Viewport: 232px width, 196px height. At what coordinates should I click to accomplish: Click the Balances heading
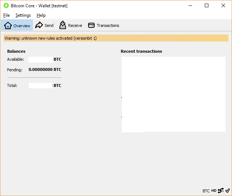16,51
